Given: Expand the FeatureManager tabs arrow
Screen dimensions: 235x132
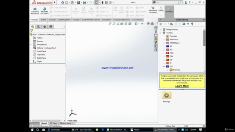Looking at the screenshot, I should (64, 27).
